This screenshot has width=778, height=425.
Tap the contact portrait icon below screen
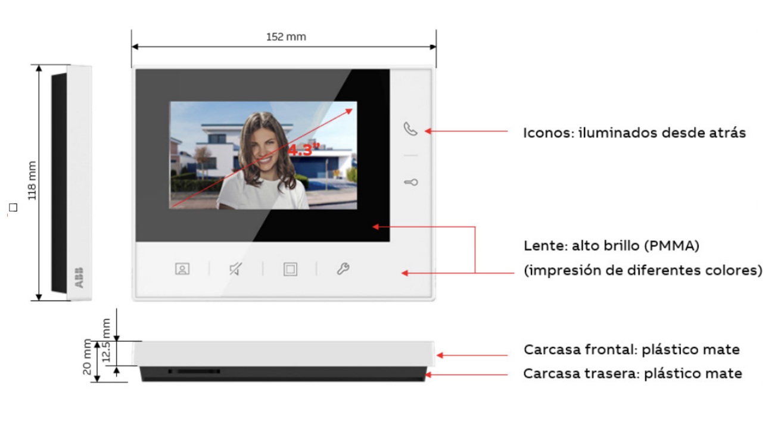click(x=182, y=269)
